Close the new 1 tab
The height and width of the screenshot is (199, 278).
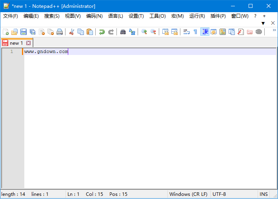[x=28, y=43]
